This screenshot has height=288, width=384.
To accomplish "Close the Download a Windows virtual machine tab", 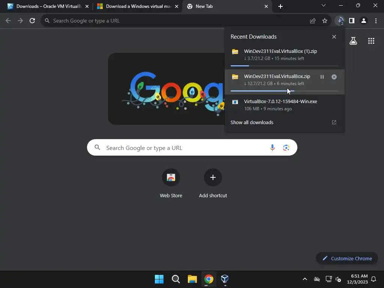I will (177, 6).
